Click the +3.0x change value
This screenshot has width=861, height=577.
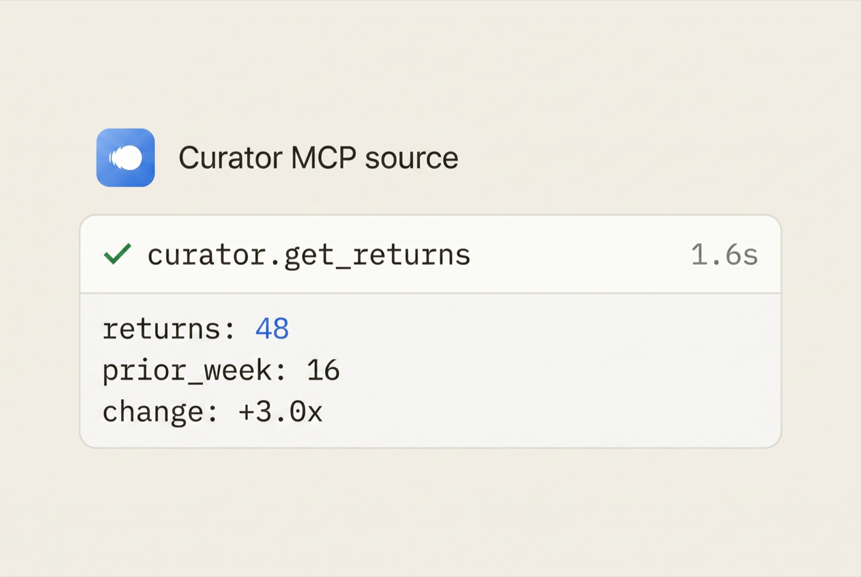[280, 412]
